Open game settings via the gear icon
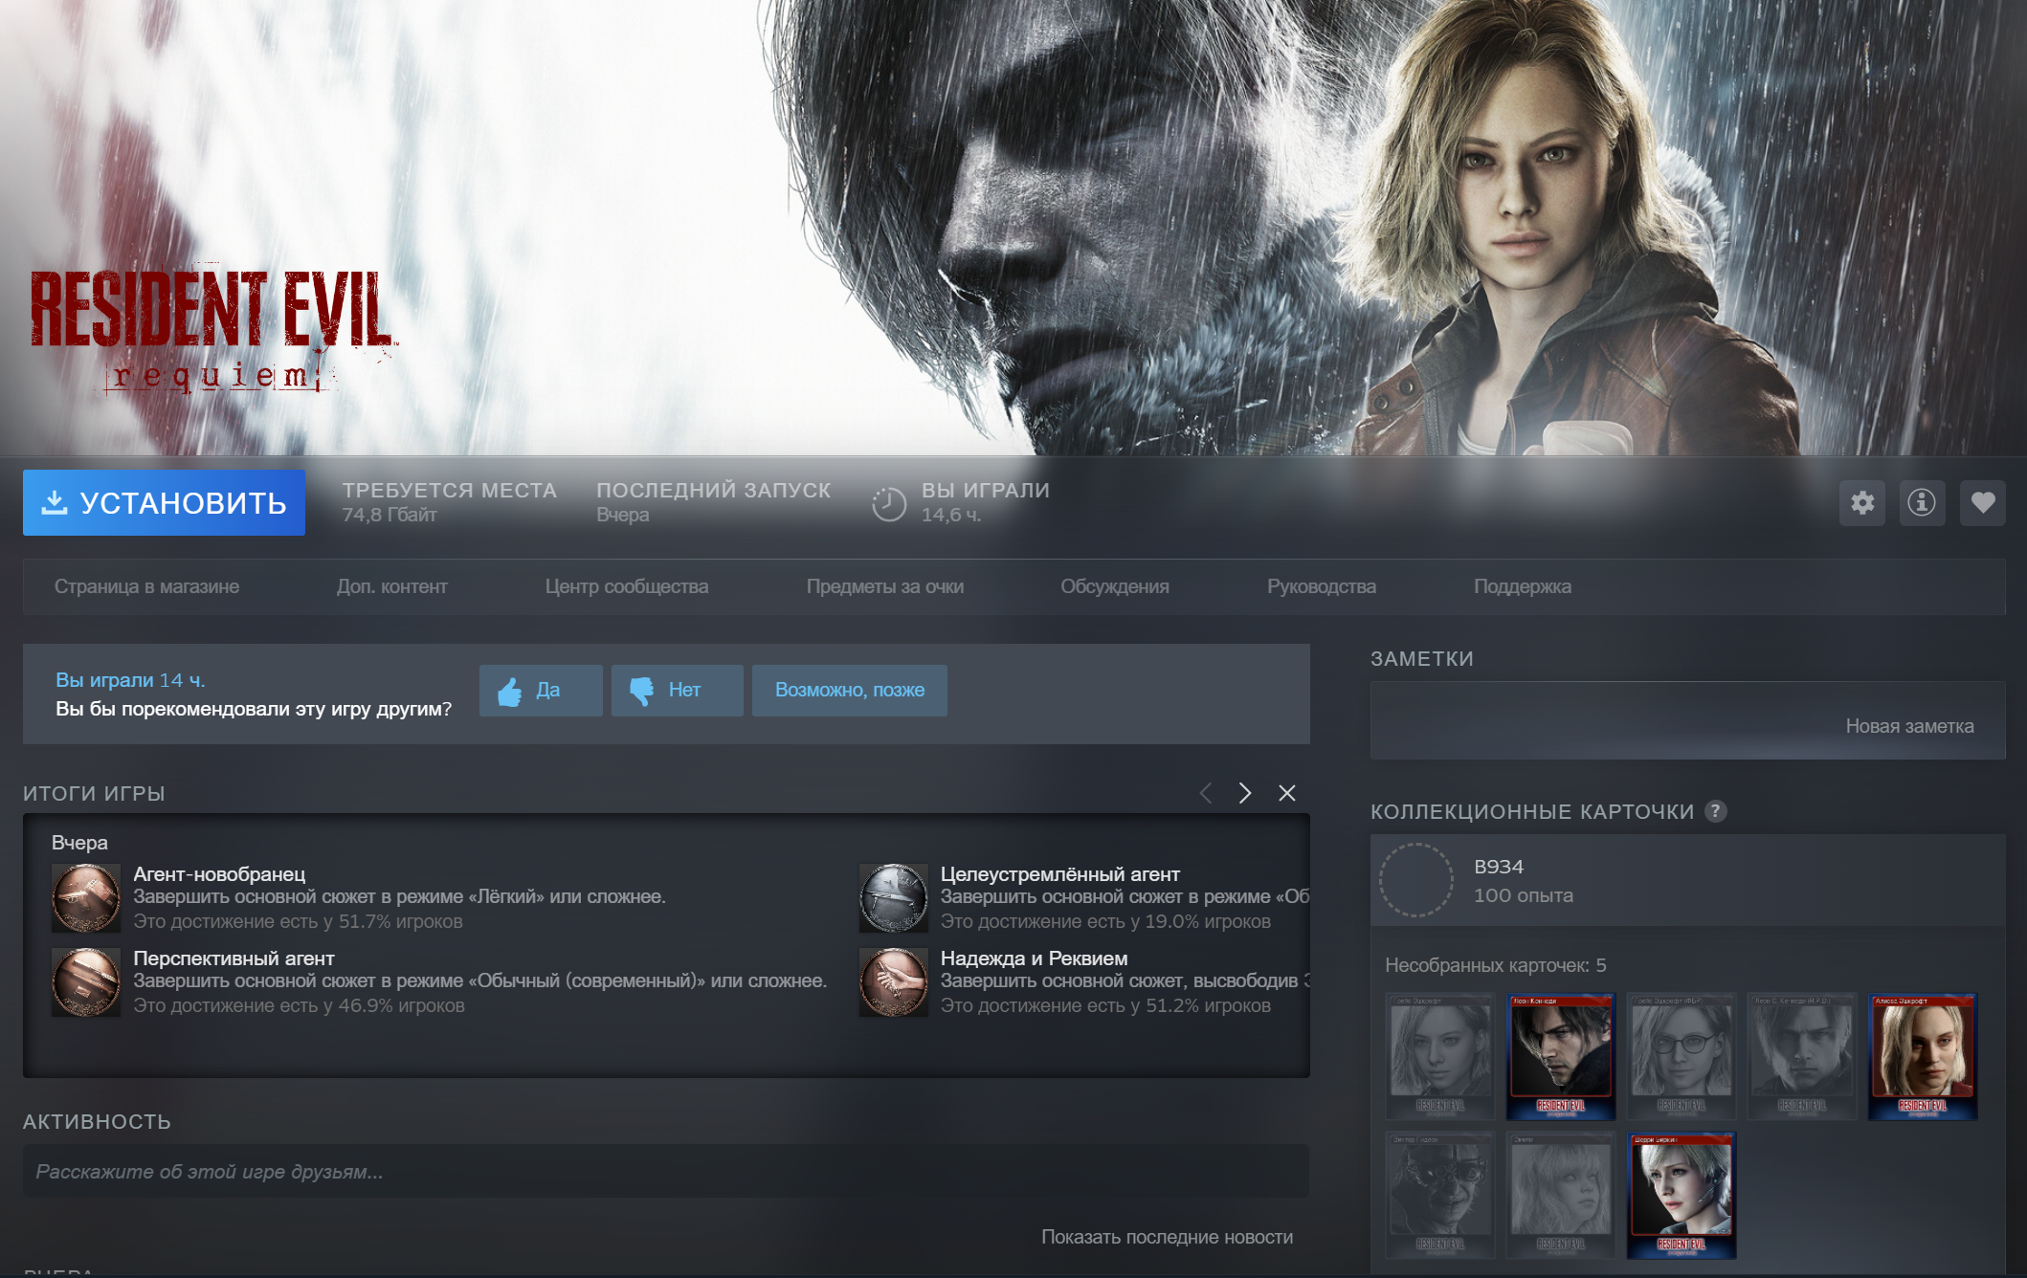This screenshot has width=2027, height=1278. [x=1861, y=503]
